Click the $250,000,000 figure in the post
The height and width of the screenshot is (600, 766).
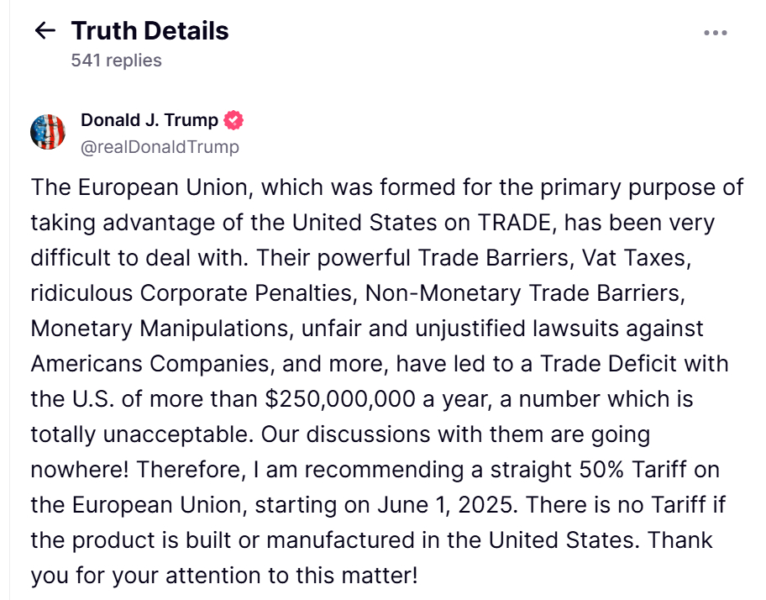[340, 398]
